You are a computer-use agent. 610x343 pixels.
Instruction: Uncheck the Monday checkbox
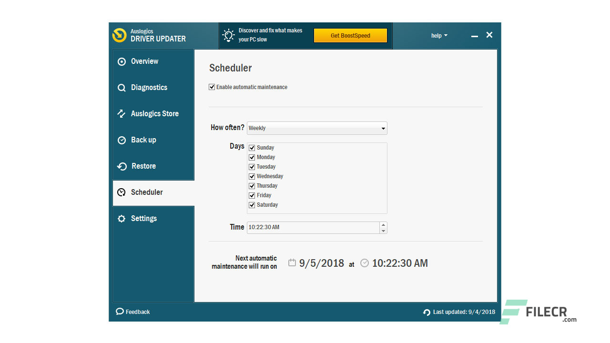(252, 157)
